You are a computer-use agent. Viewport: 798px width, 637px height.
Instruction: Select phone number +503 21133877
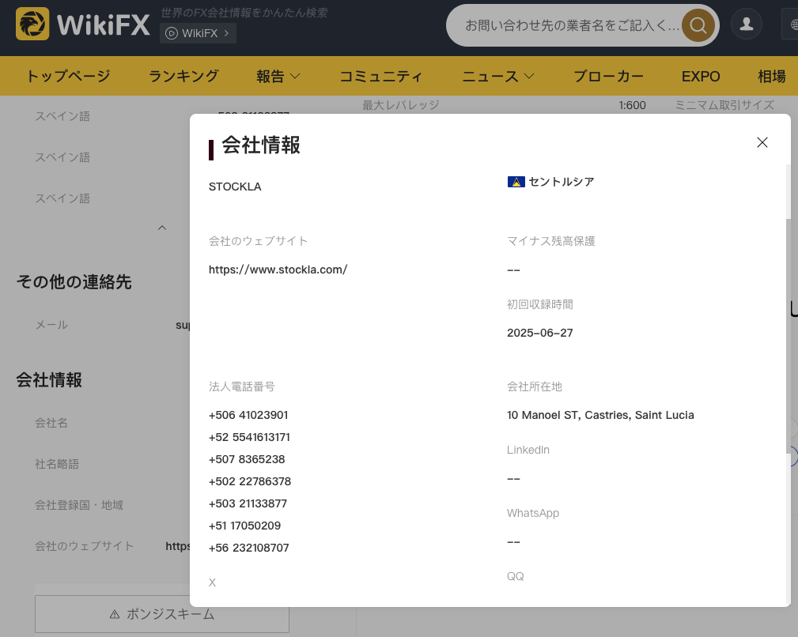point(248,503)
